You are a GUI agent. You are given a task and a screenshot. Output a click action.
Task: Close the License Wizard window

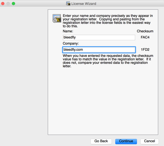pos(3,4)
